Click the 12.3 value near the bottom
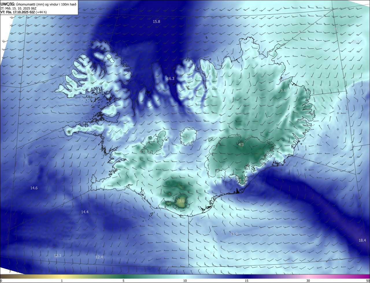The width and height of the screenshot is (370, 283). tap(58, 256)
